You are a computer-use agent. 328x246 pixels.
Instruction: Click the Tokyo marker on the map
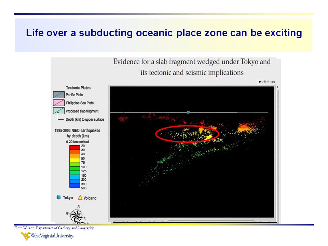[188, 112]
